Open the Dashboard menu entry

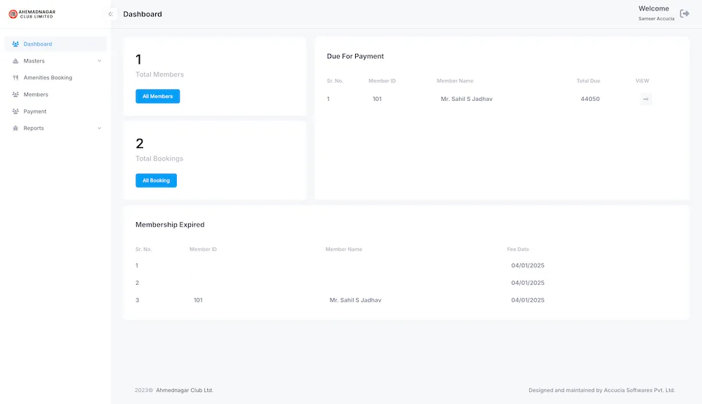tap(37, 43)
